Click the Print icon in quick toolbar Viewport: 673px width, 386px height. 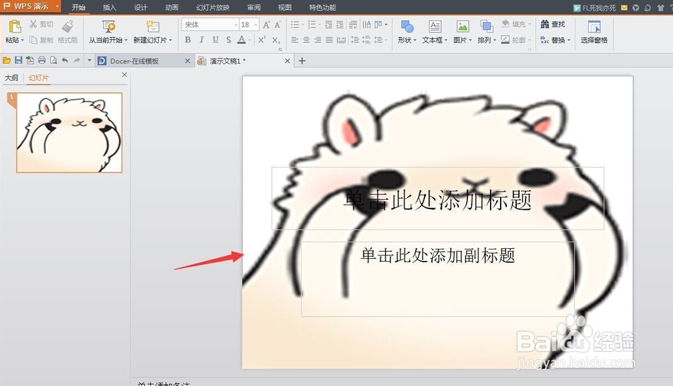pos(42,61)
